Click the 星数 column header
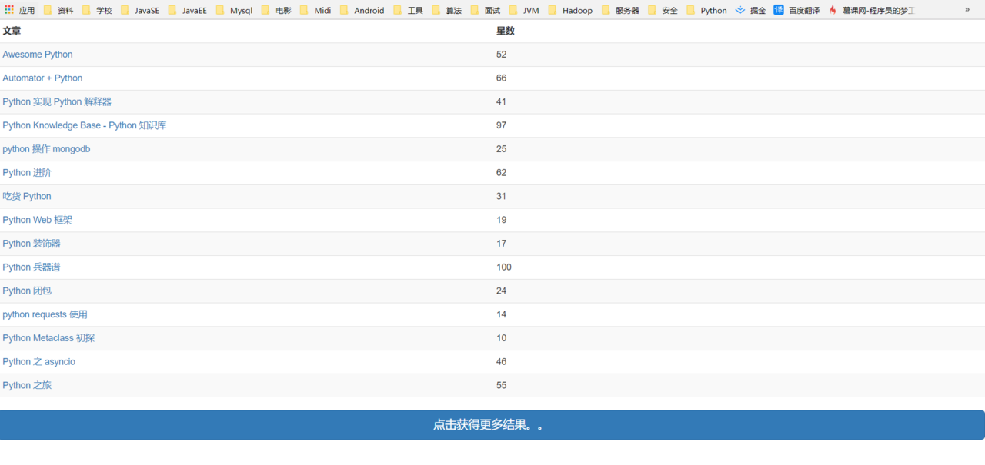Screen dimensions: 985x465 (506, 31)
